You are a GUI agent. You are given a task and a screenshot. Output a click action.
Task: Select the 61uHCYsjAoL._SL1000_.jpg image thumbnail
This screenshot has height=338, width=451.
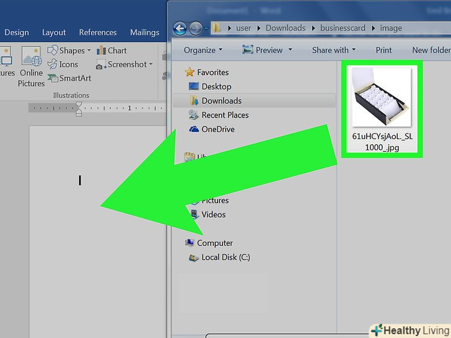coord(382,97)
